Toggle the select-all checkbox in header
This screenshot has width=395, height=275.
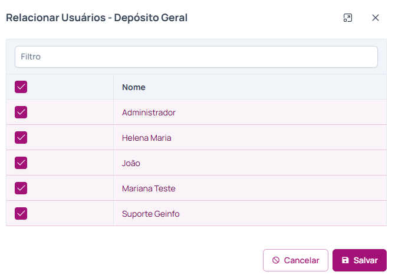pos(21,87)
